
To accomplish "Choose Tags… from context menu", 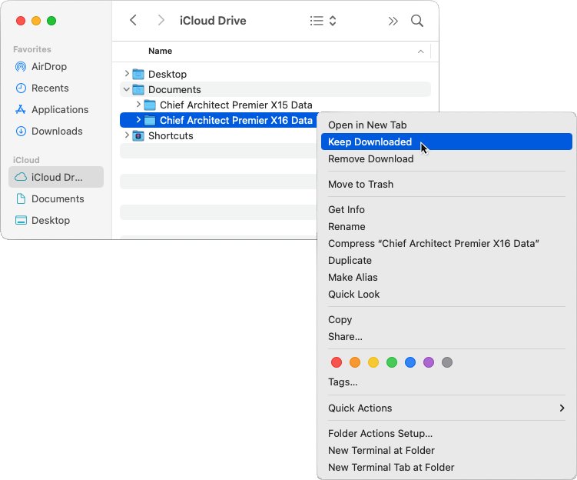I will (446, 382).
